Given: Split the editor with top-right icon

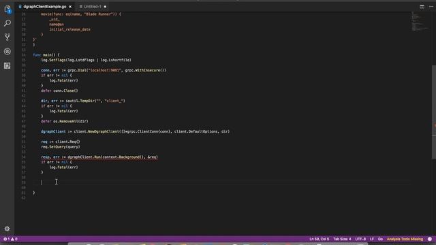Looking at the screenshot, I should 422,6.
